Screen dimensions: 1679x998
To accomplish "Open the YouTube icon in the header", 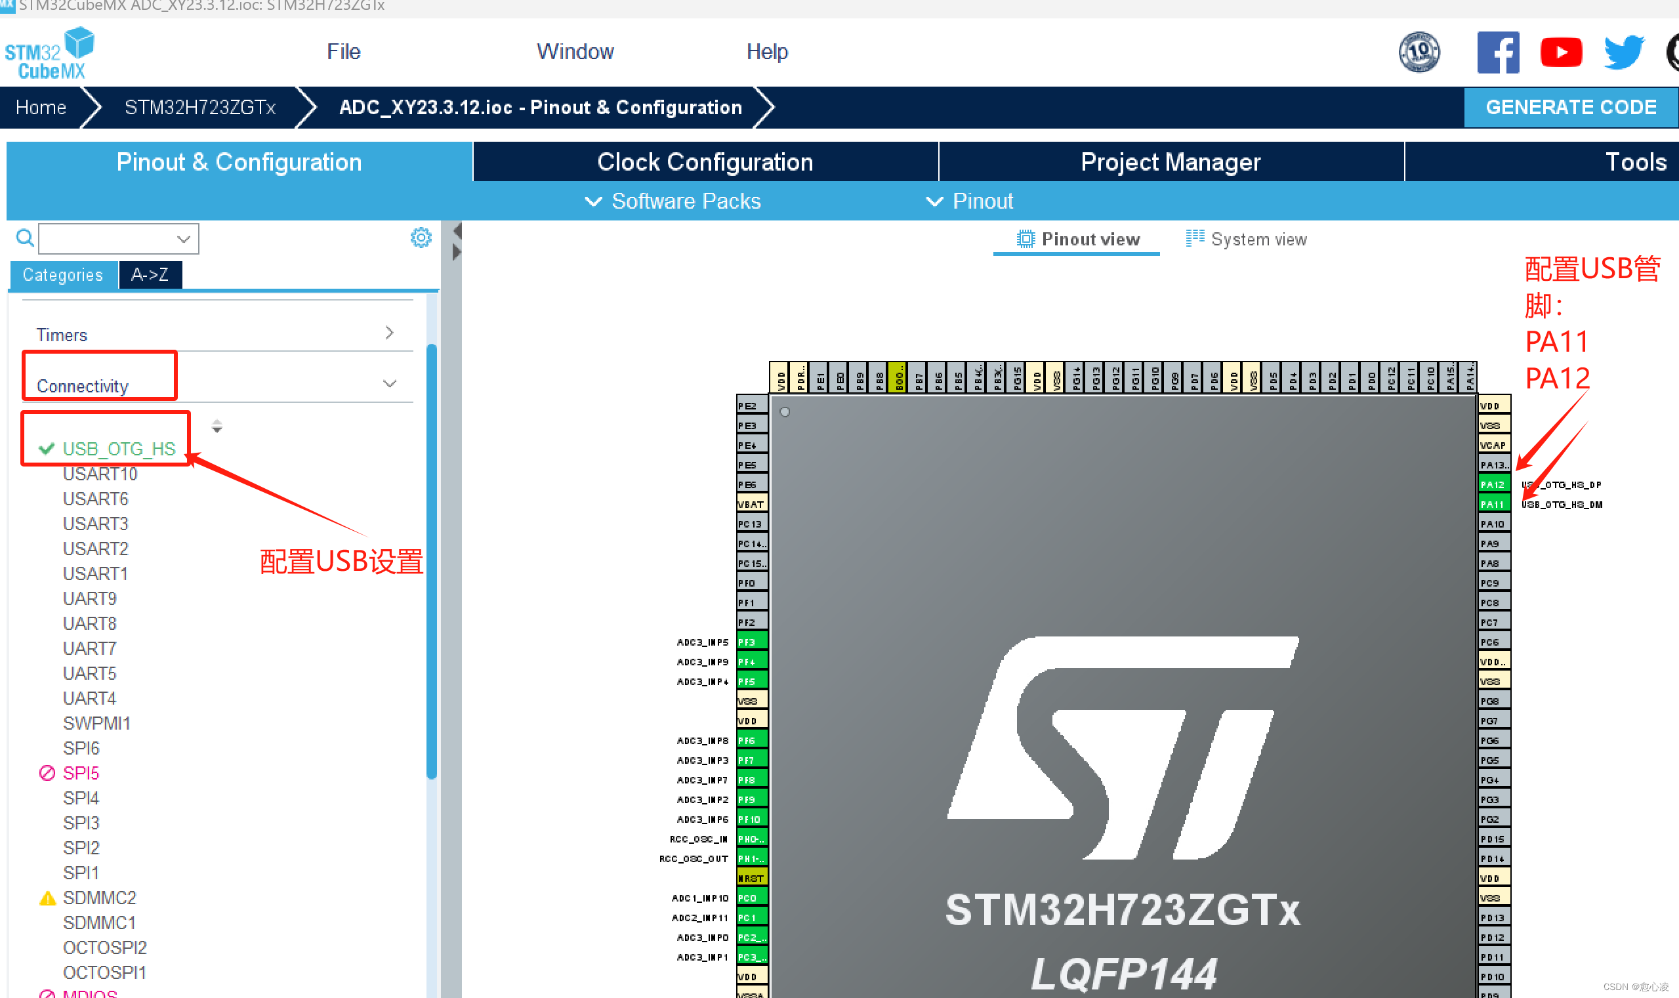I will click(1561, 52).
